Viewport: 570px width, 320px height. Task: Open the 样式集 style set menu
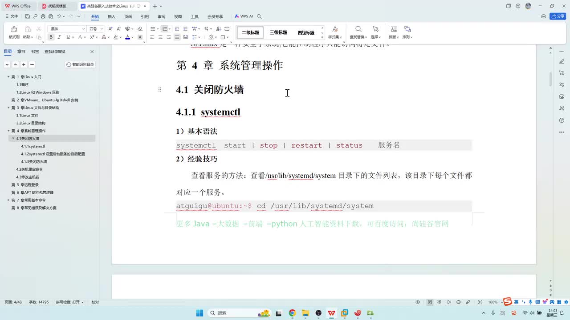tap(335, 32)
